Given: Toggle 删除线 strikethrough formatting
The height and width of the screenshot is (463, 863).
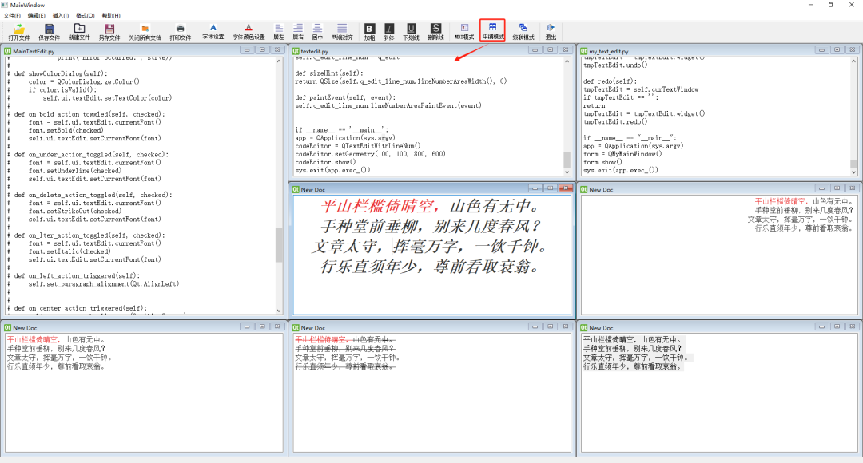Looking at the screenshot, I should tap(435, 32).
